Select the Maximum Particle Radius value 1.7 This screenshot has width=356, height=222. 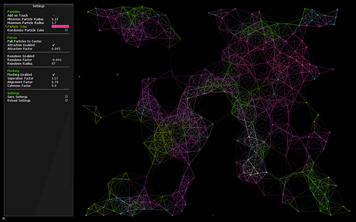tap(54, 22)
